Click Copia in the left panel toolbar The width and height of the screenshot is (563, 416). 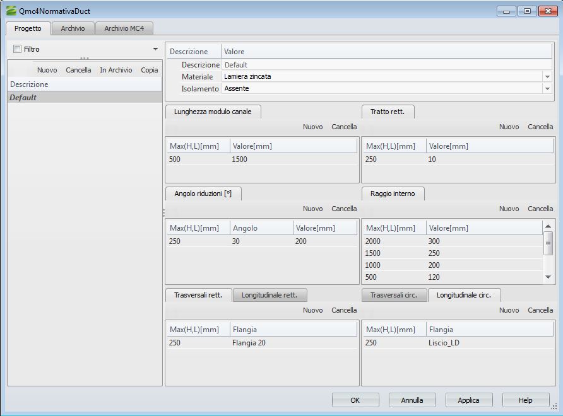point(150,70)
